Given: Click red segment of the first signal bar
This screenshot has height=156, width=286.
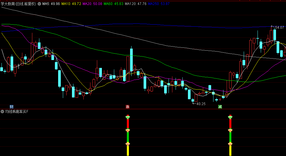Looking at the screenshot, I should pyautogui.click(x=128, y=124).
